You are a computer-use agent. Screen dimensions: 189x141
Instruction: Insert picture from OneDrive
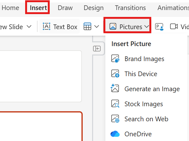tap(146, 134)
